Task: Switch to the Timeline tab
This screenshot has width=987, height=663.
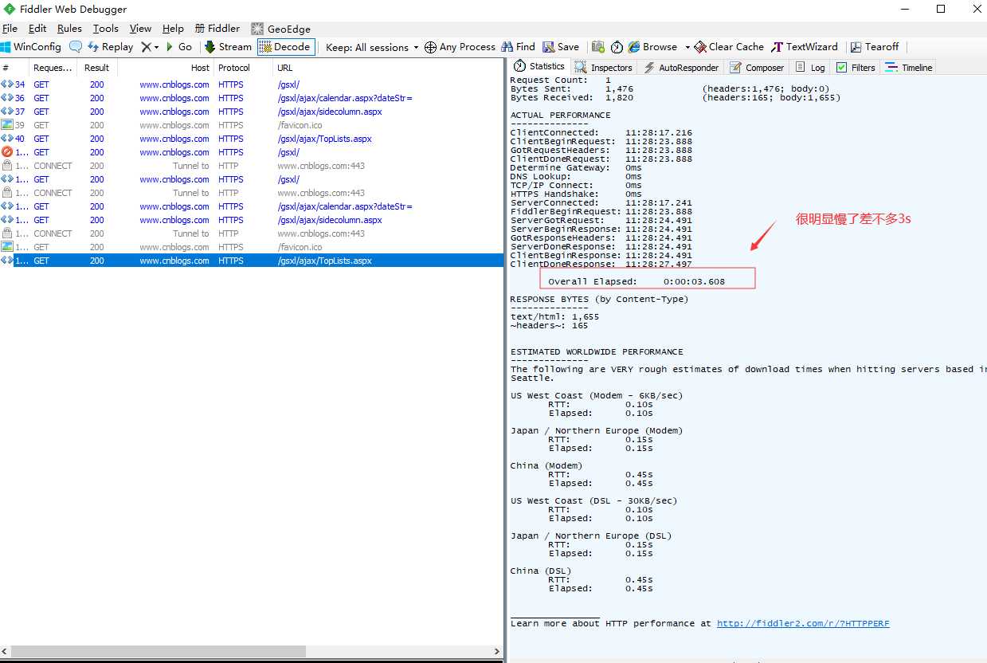Action: pyautogui.click(x=908, y=68)
